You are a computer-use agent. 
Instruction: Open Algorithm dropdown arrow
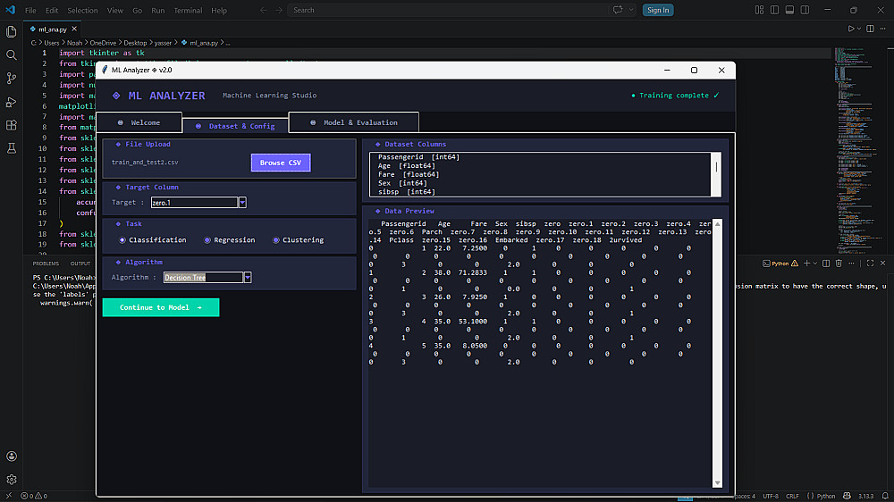coord(248,278)
